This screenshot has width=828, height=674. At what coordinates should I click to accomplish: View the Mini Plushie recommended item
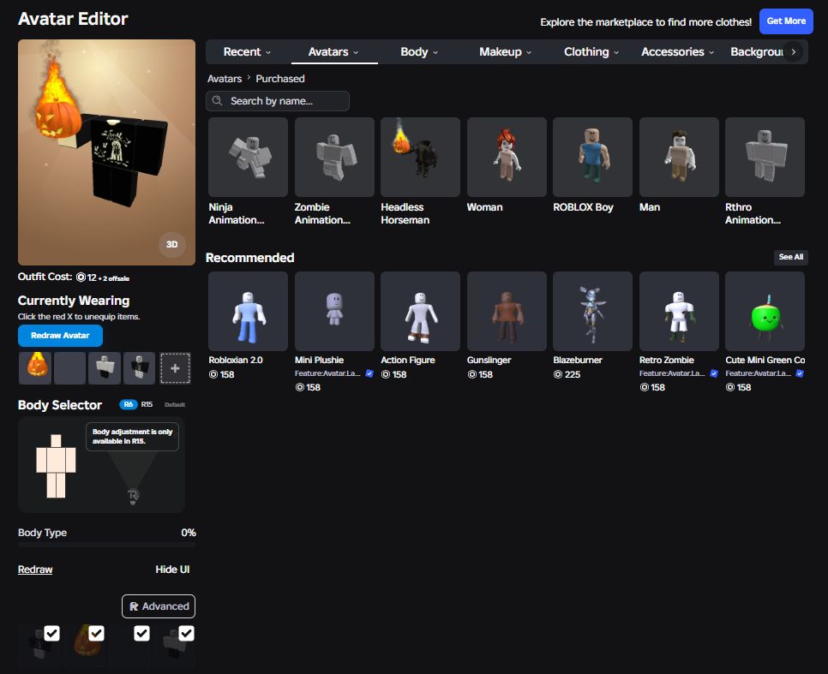coord(334,312)
